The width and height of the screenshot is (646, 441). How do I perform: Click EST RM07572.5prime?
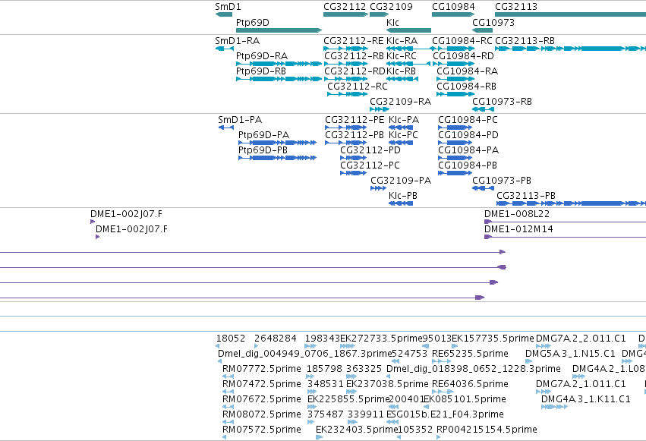click(x=225, y=437)
